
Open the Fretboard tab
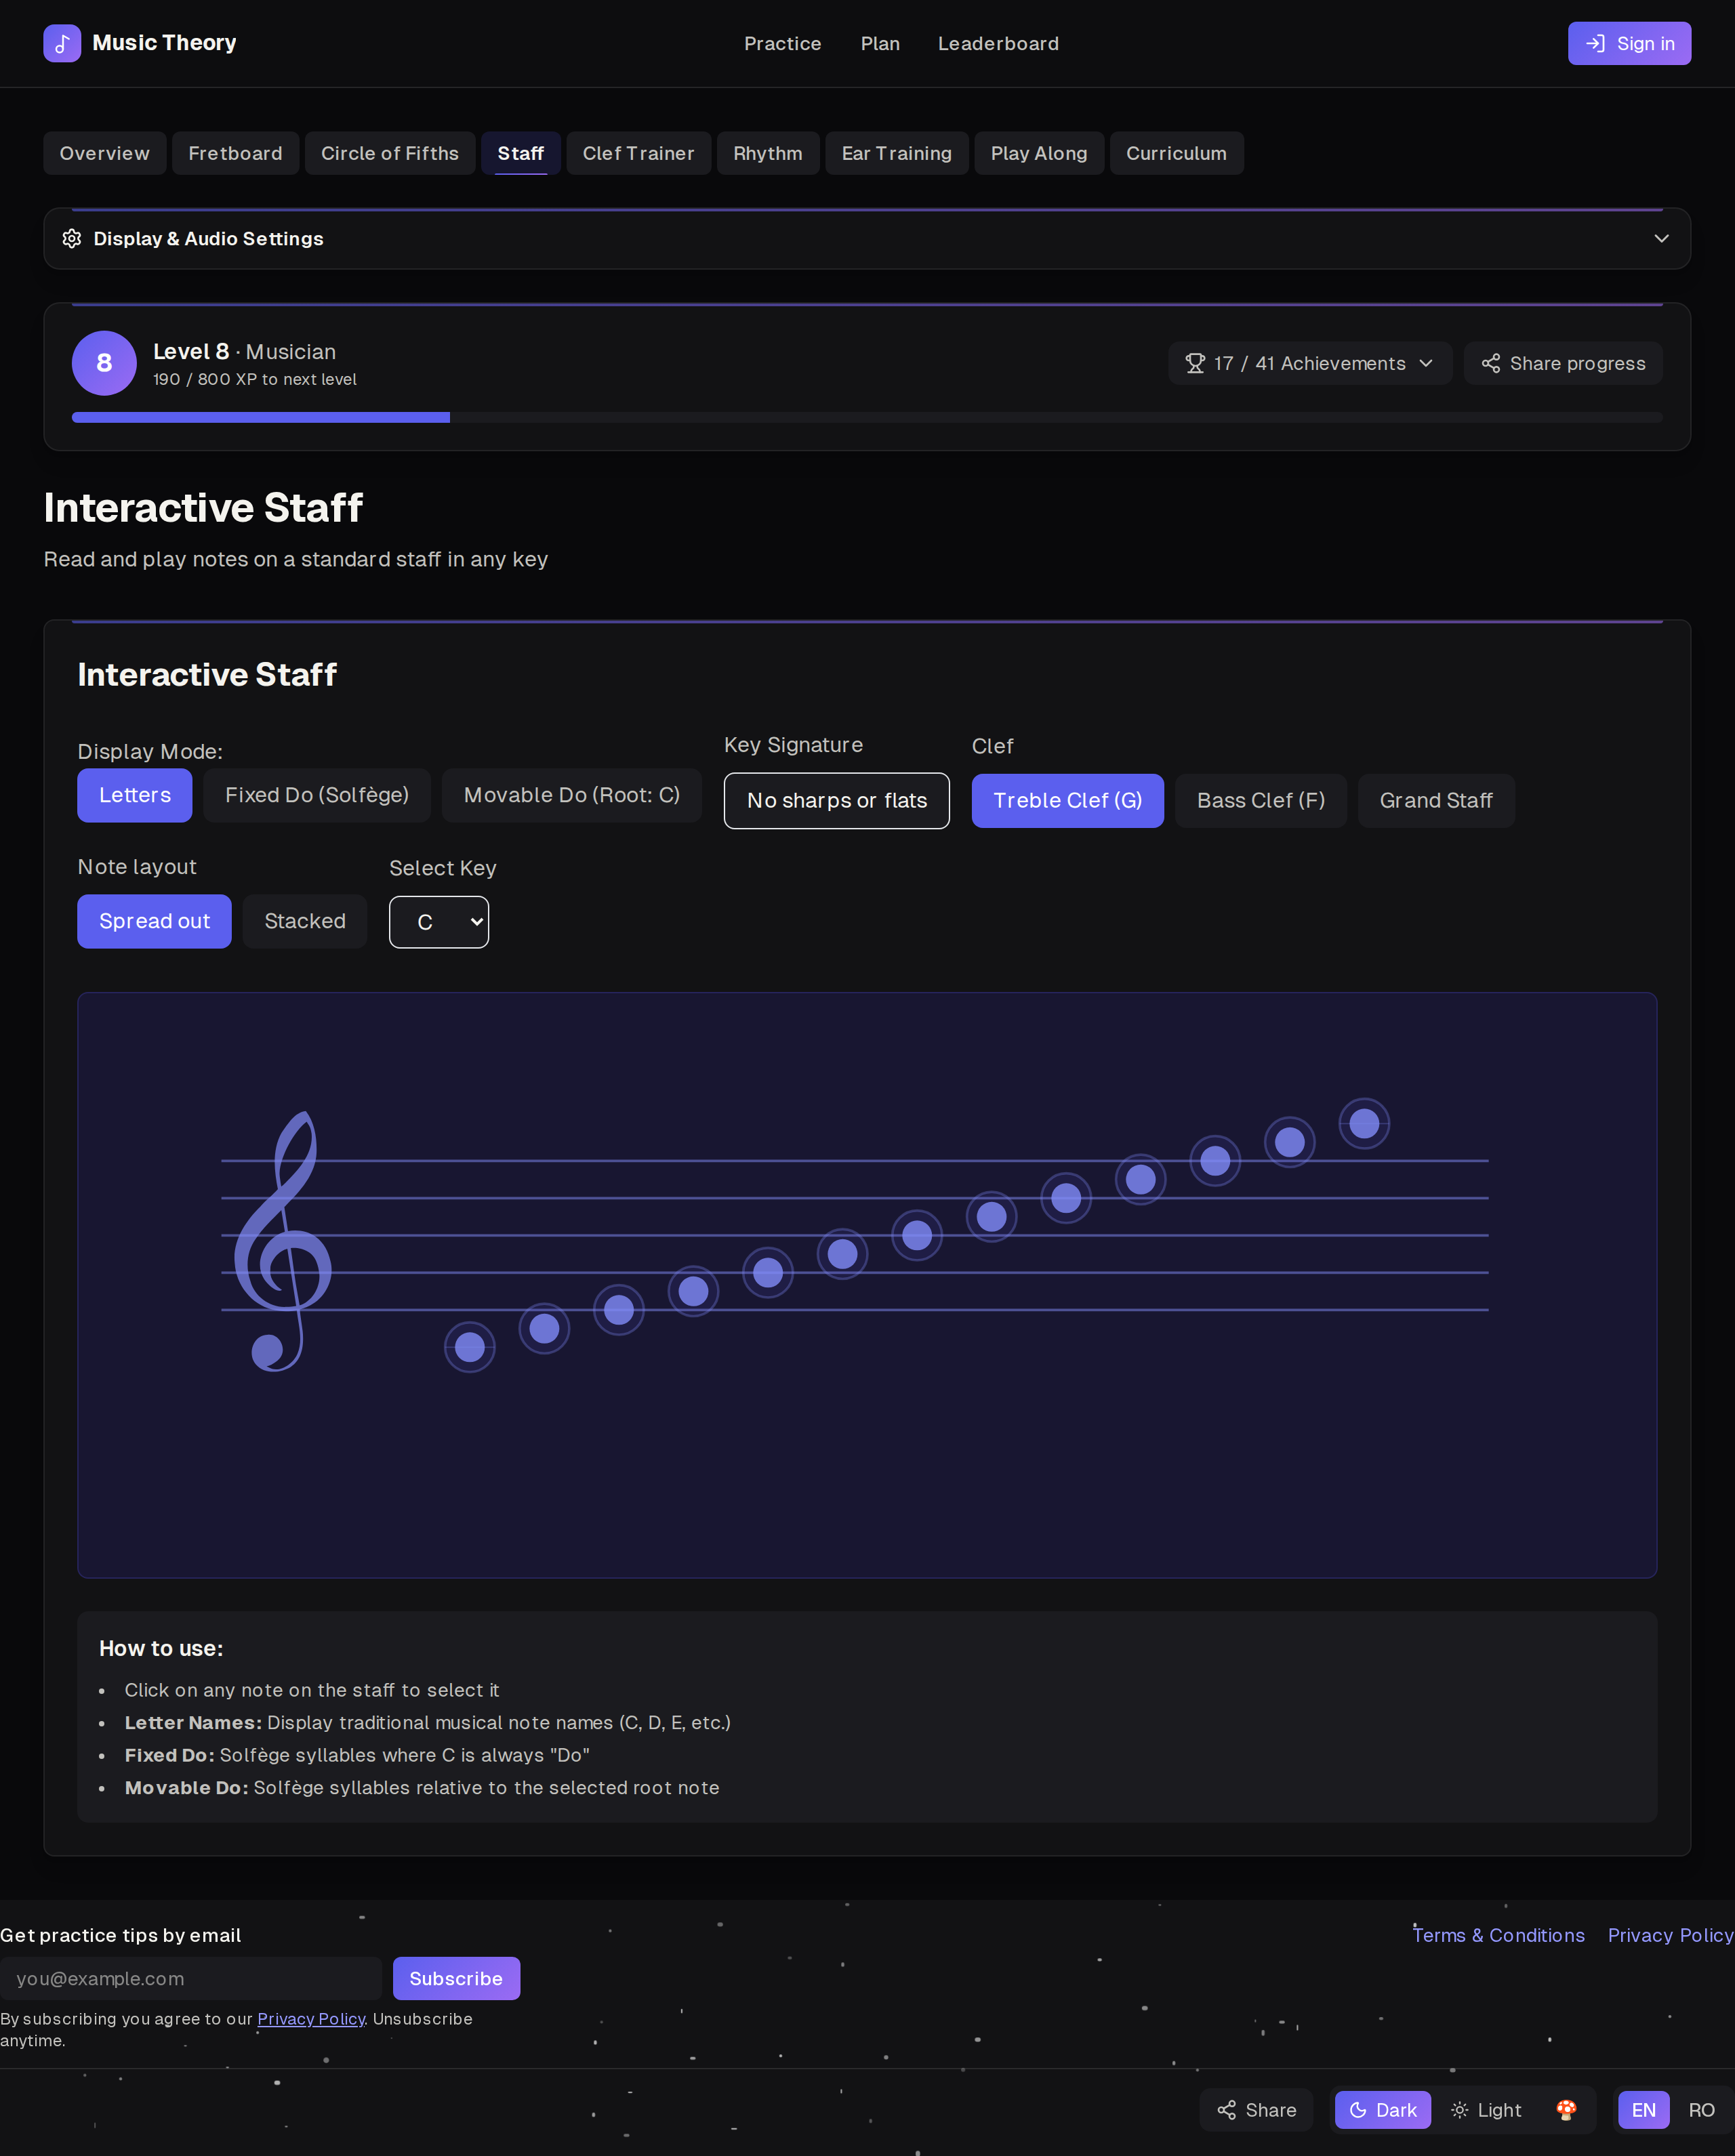click(x=235, y=153)
